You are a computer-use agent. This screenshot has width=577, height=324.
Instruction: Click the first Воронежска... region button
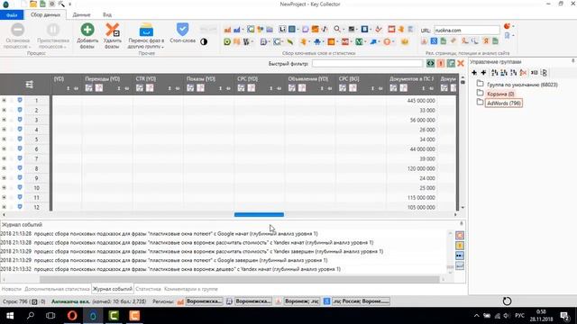205,301
